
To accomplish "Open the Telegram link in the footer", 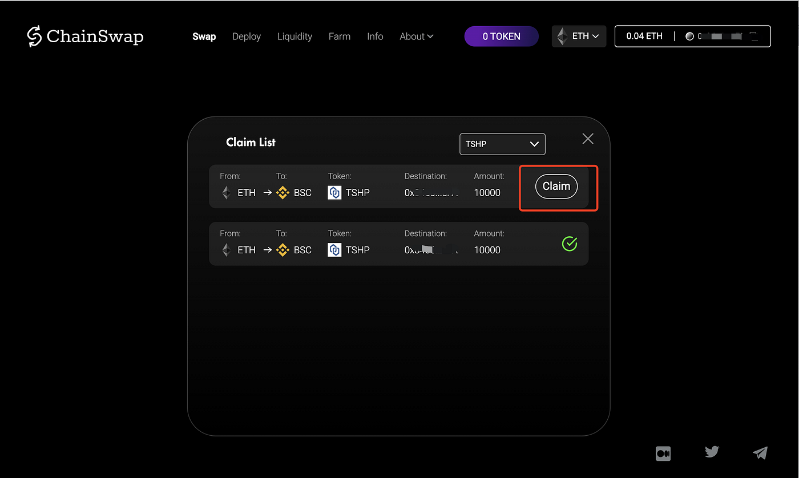I will point(760,453).
